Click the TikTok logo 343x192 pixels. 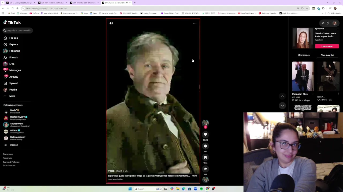pos(12,23)
